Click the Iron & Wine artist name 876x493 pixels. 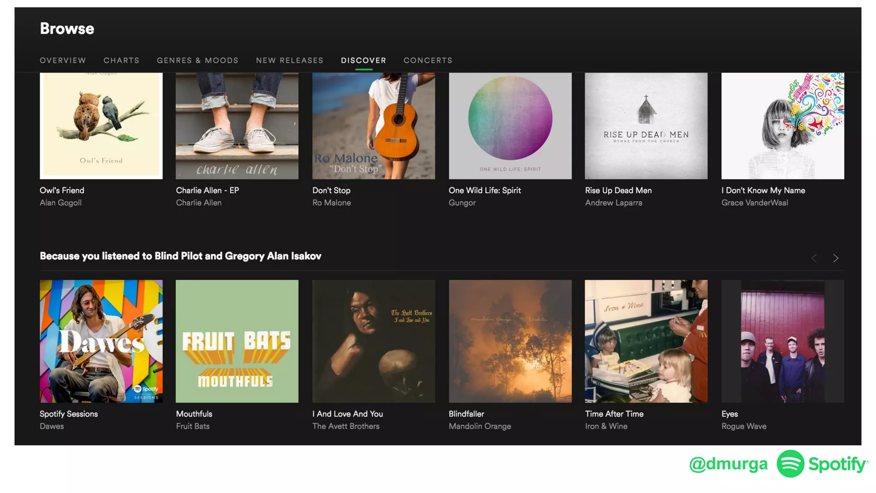[x=606, y=426]
